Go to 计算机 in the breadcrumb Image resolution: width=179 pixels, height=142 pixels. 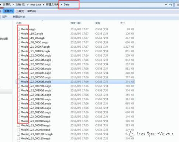[x=7, y=4]
